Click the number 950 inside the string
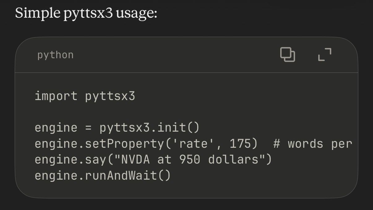This screenshot has height=210, width=373. 189,160
